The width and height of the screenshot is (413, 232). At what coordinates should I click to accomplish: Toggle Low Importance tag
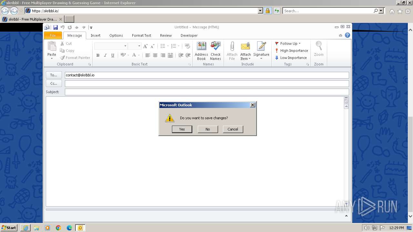coord(291,58)
